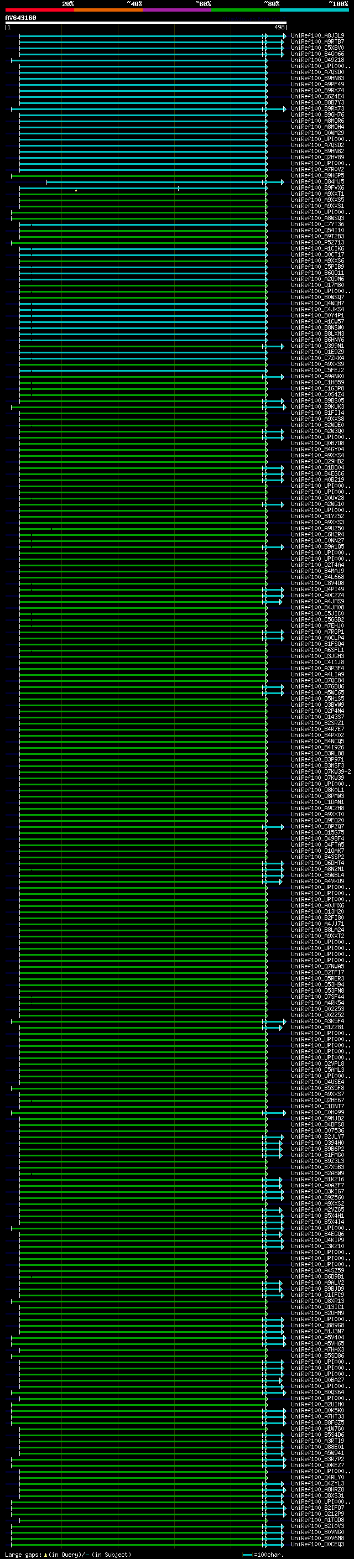
Task: Click label UniRef100_Q84MJ5
Action: click(x=317, y=181)
